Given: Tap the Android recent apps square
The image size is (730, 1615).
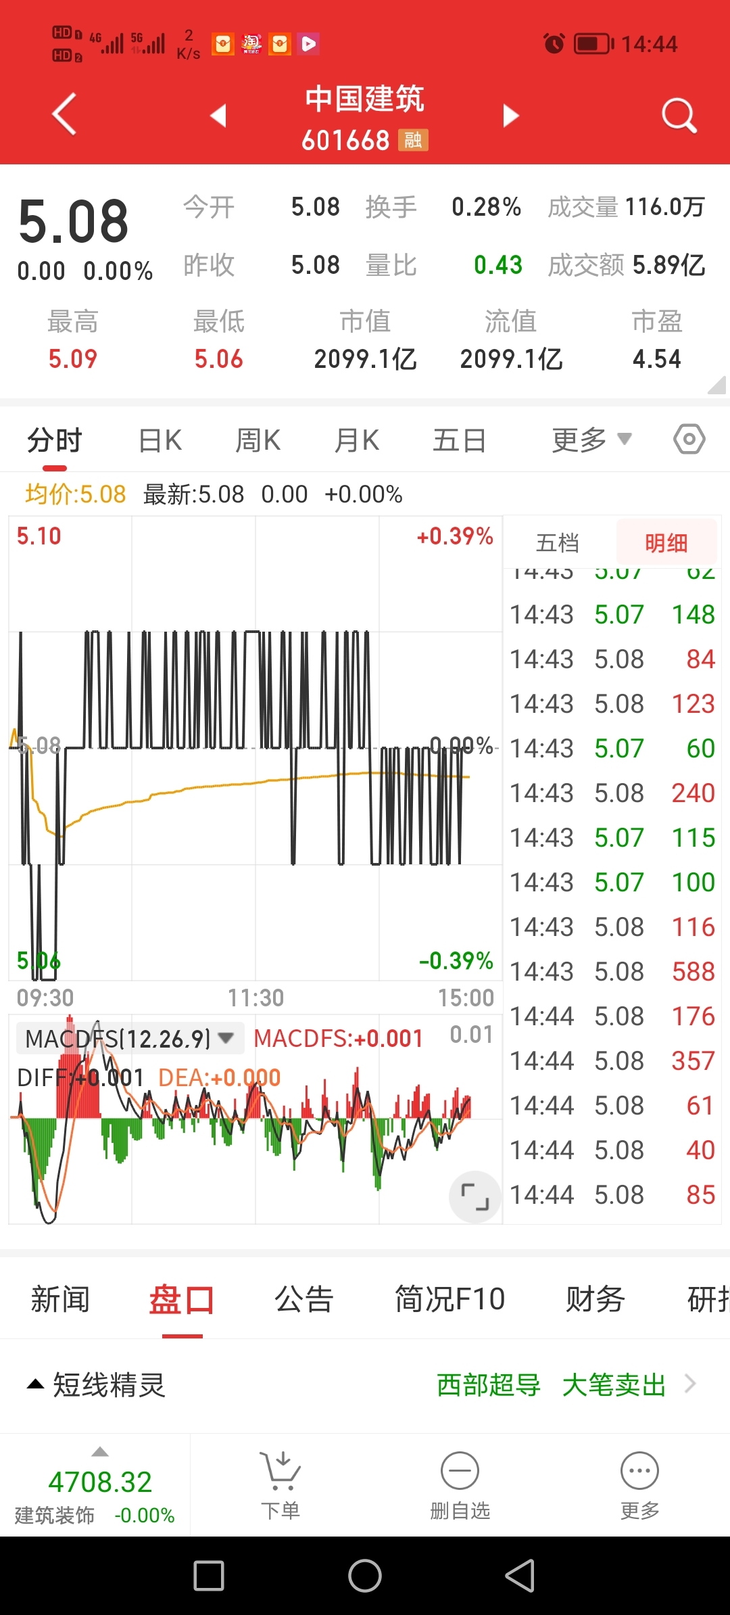Looking at the screenshot, I should pos(209,1576).
